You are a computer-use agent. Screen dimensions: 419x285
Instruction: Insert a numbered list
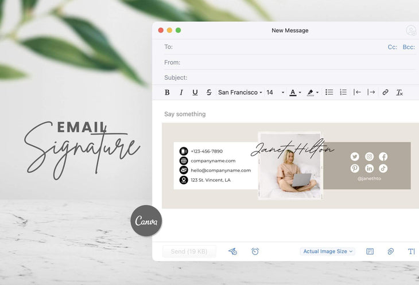coord(343,92)
